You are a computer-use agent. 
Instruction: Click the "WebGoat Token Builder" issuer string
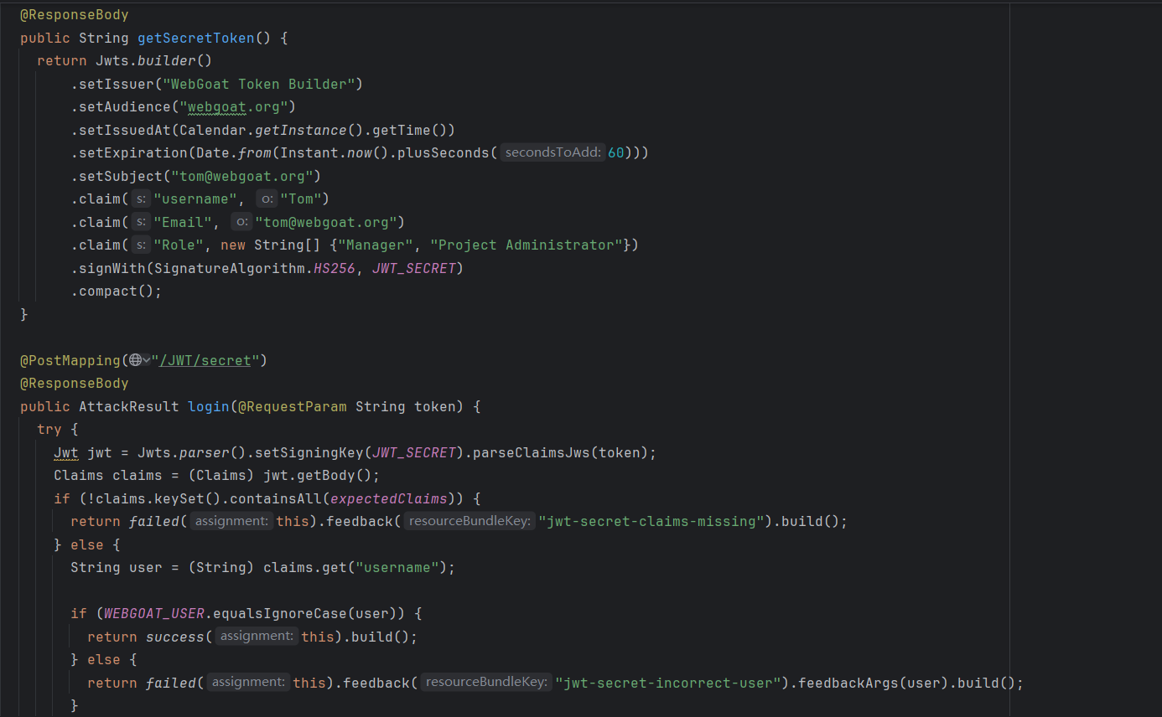pyautogui.click(x=262, y=84)
